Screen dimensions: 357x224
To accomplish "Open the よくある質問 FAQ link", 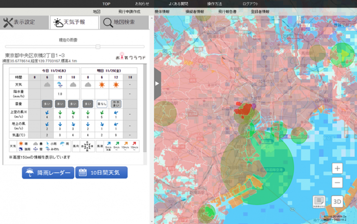I will (178, 3).
